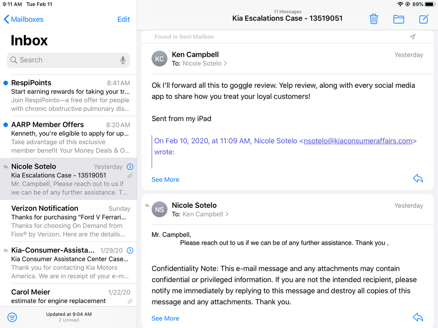Expand recipient details for Ken Campbell

point(205,214)
